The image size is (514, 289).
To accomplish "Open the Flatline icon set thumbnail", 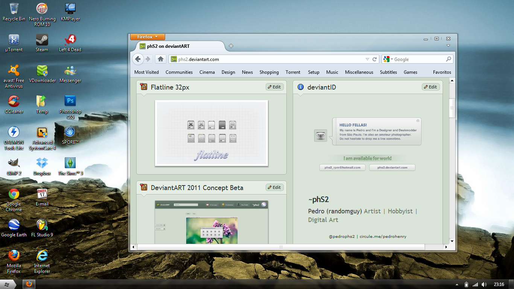I will [x=211, y=133].
